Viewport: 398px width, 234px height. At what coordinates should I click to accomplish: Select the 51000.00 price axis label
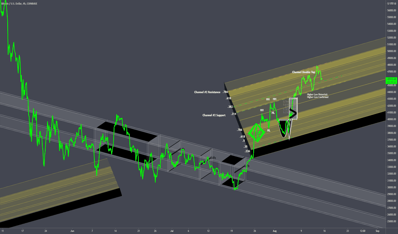point(392,45)
